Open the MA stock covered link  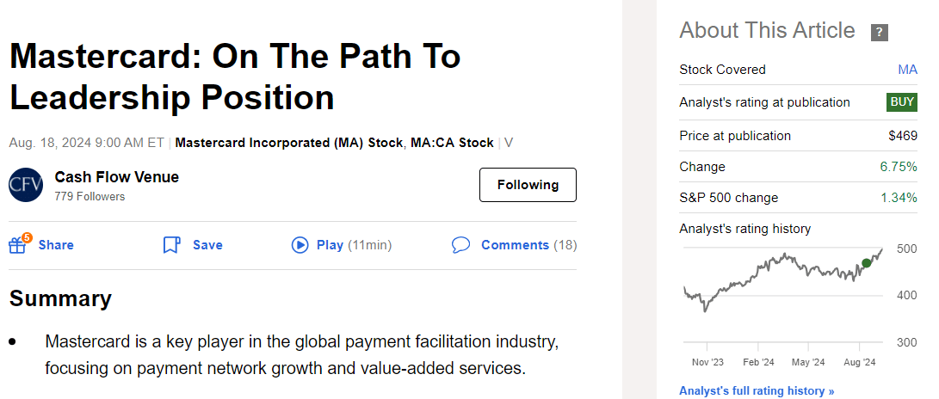pyautogui.click(x=907, y=70)
